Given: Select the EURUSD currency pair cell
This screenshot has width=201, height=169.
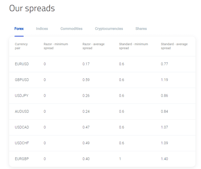Looking at the screenshot, I should 22,64.
